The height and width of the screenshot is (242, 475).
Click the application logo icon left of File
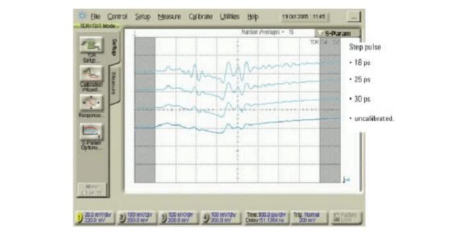pos(82,16)
